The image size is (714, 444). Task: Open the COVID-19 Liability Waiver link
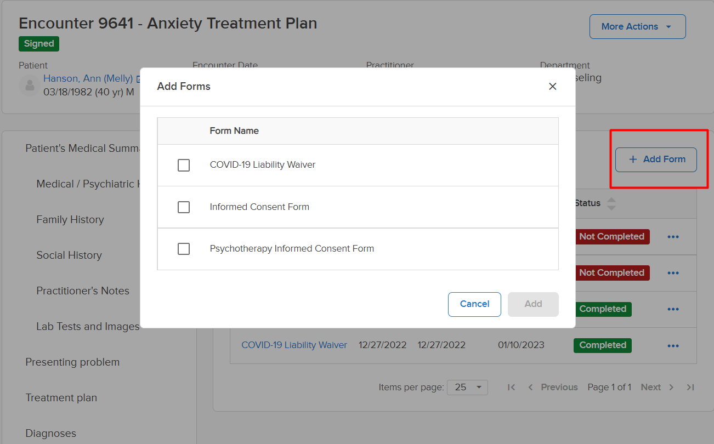pos(294,345)
